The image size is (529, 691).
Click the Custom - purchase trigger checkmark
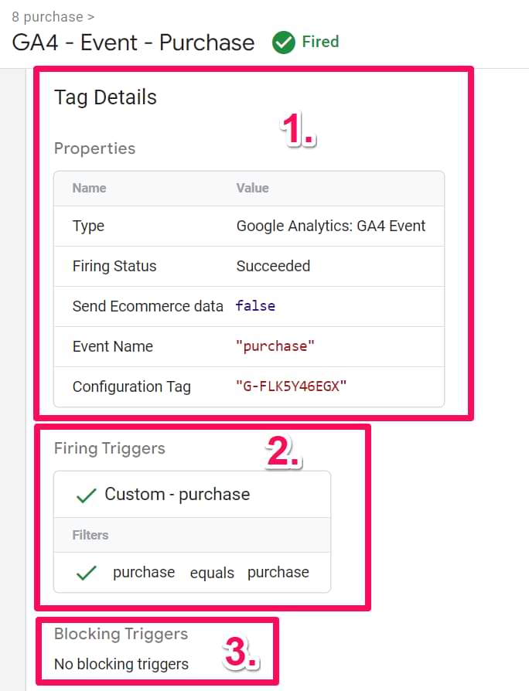[x=86, y=495]
